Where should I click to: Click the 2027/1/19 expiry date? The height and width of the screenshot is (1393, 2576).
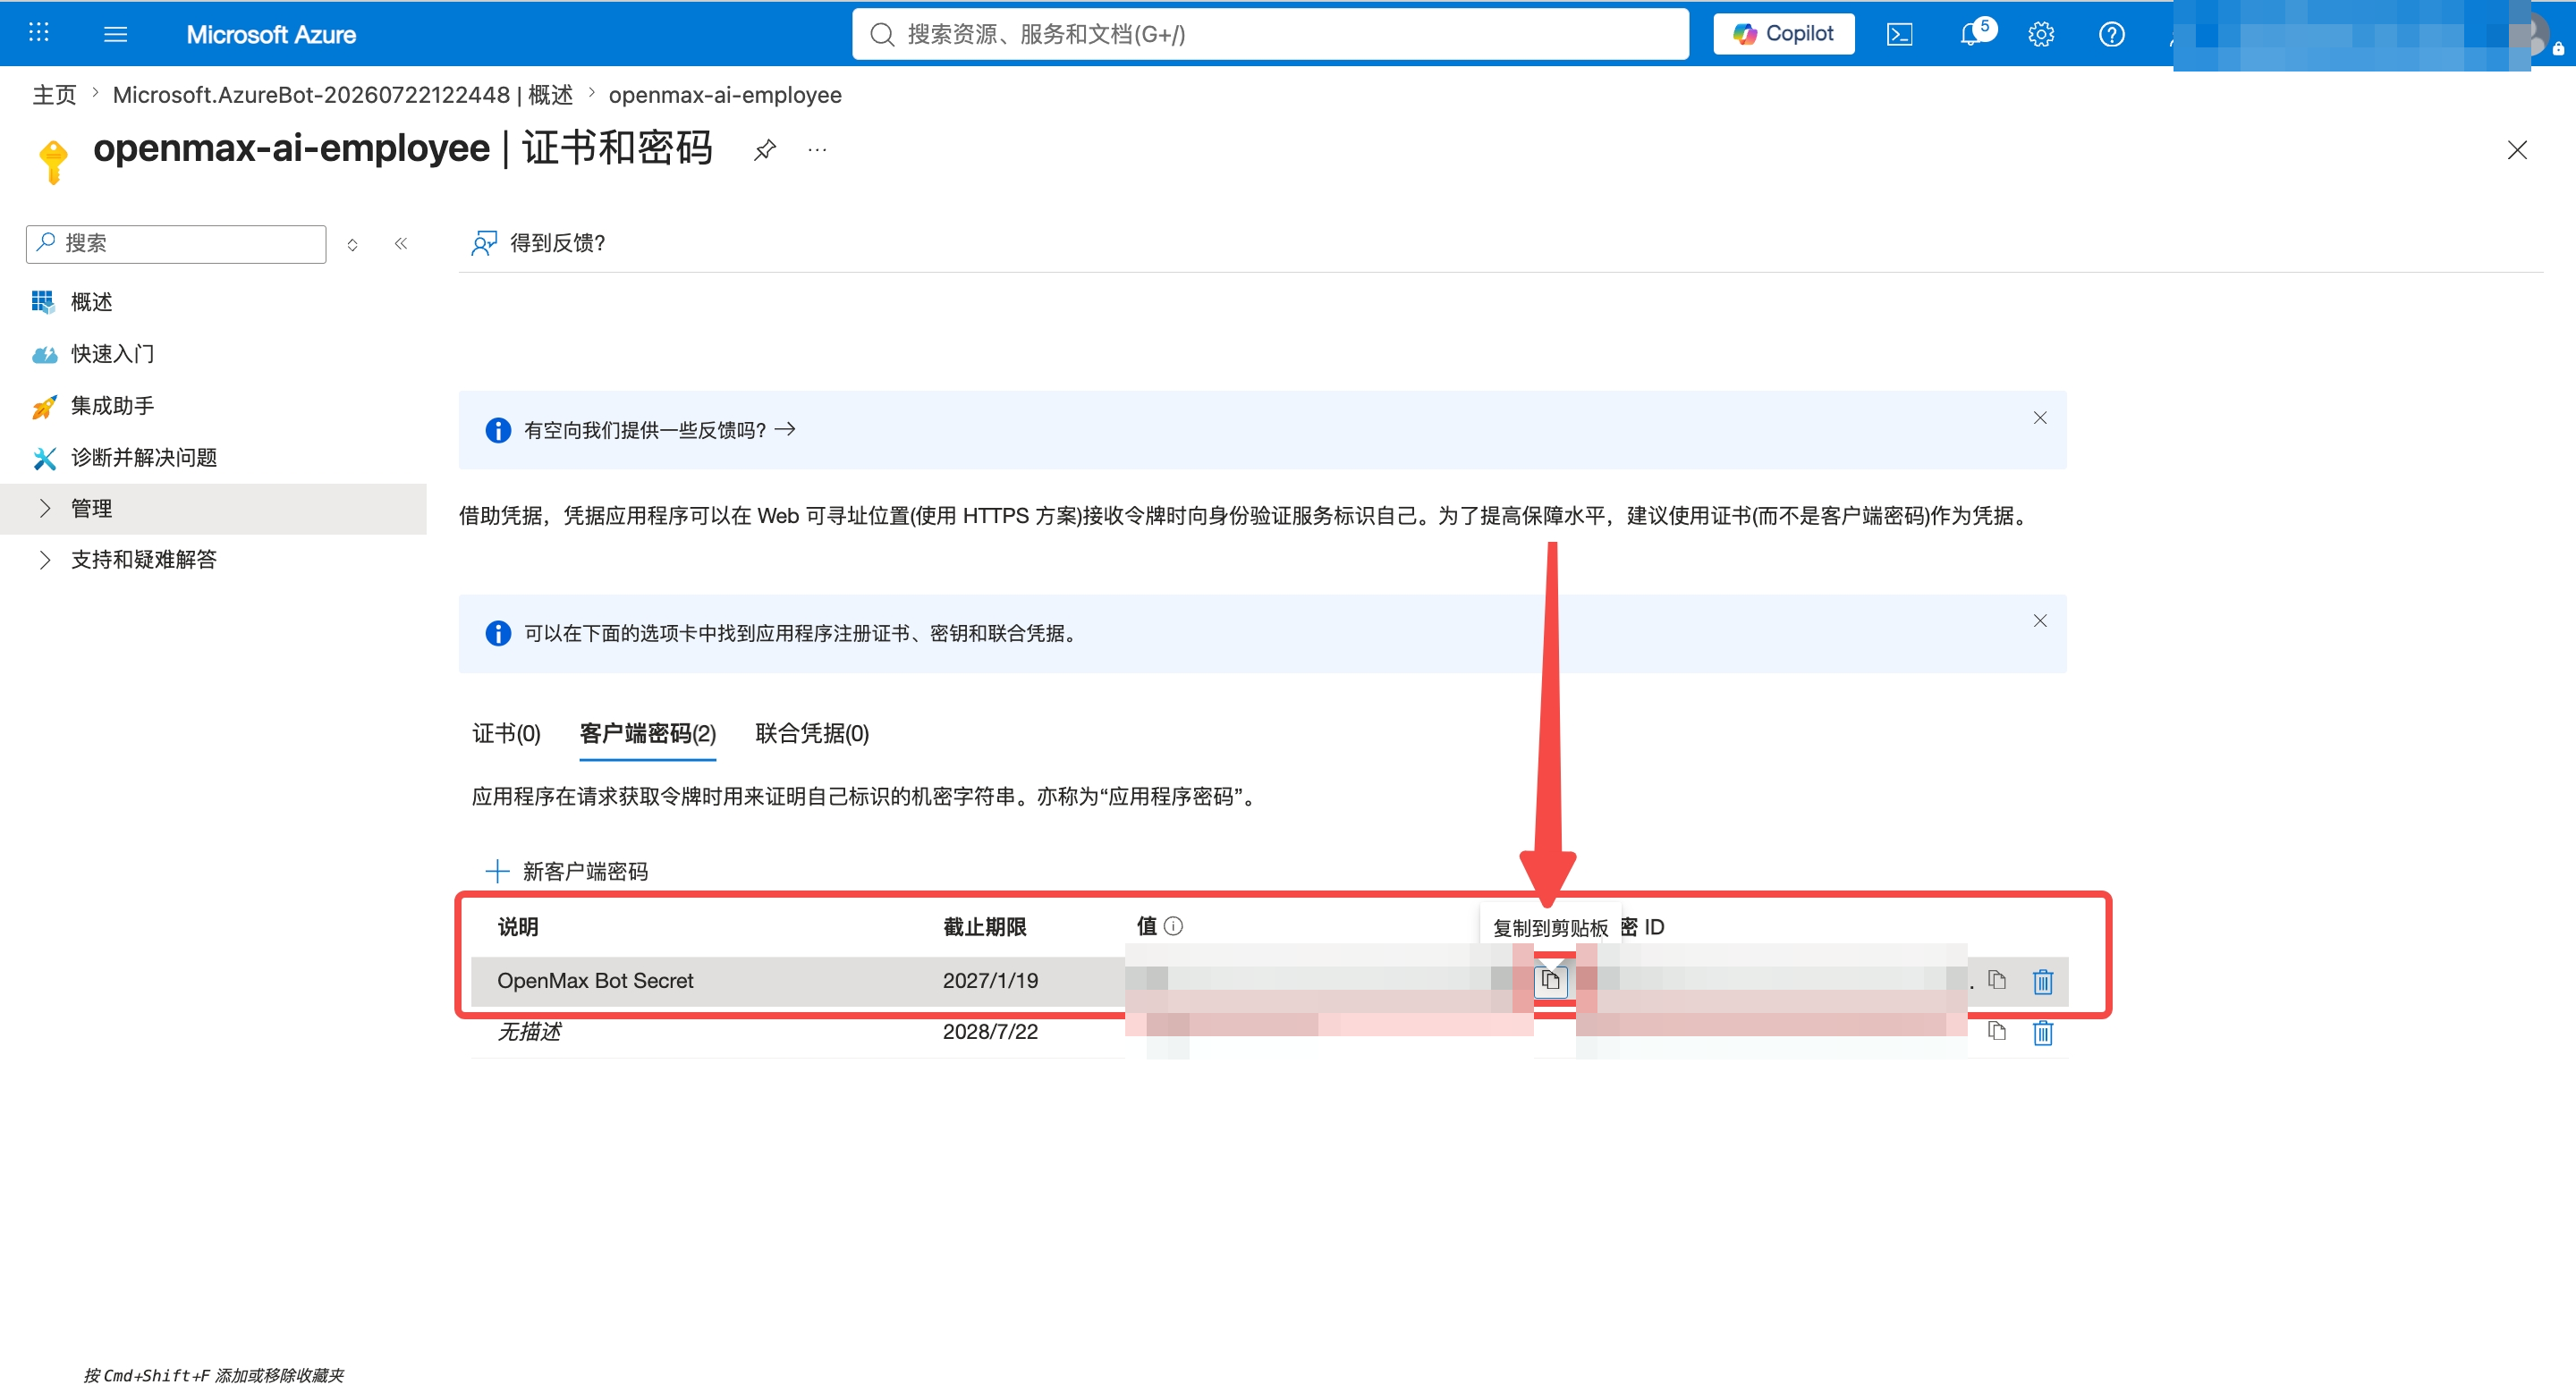[990, 980]
